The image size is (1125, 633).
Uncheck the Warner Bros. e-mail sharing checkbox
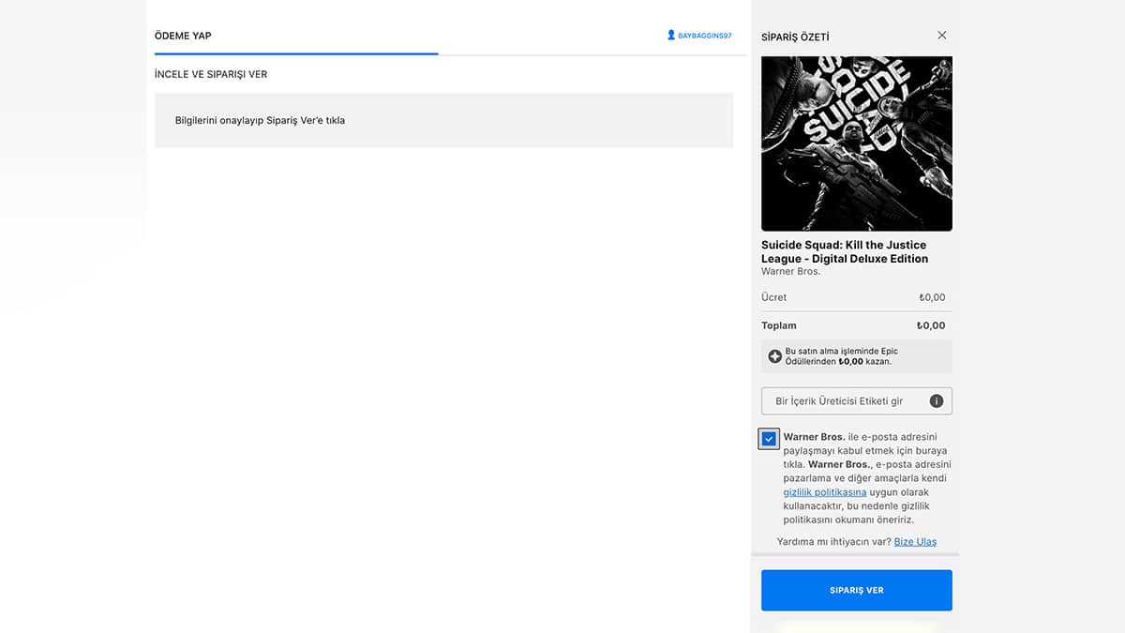(x=769, y=439)
